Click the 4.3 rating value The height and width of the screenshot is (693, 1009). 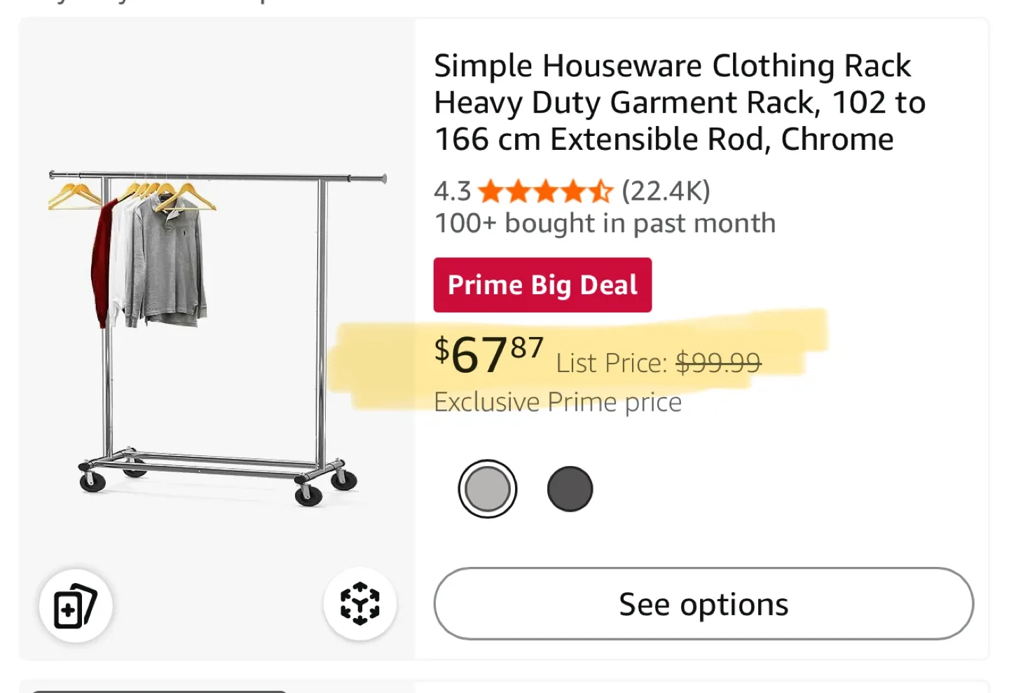pyautogui.click(x=451, y=190)
